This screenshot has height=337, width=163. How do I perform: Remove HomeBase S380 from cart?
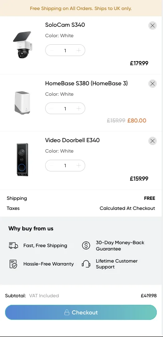coord(153,84)
